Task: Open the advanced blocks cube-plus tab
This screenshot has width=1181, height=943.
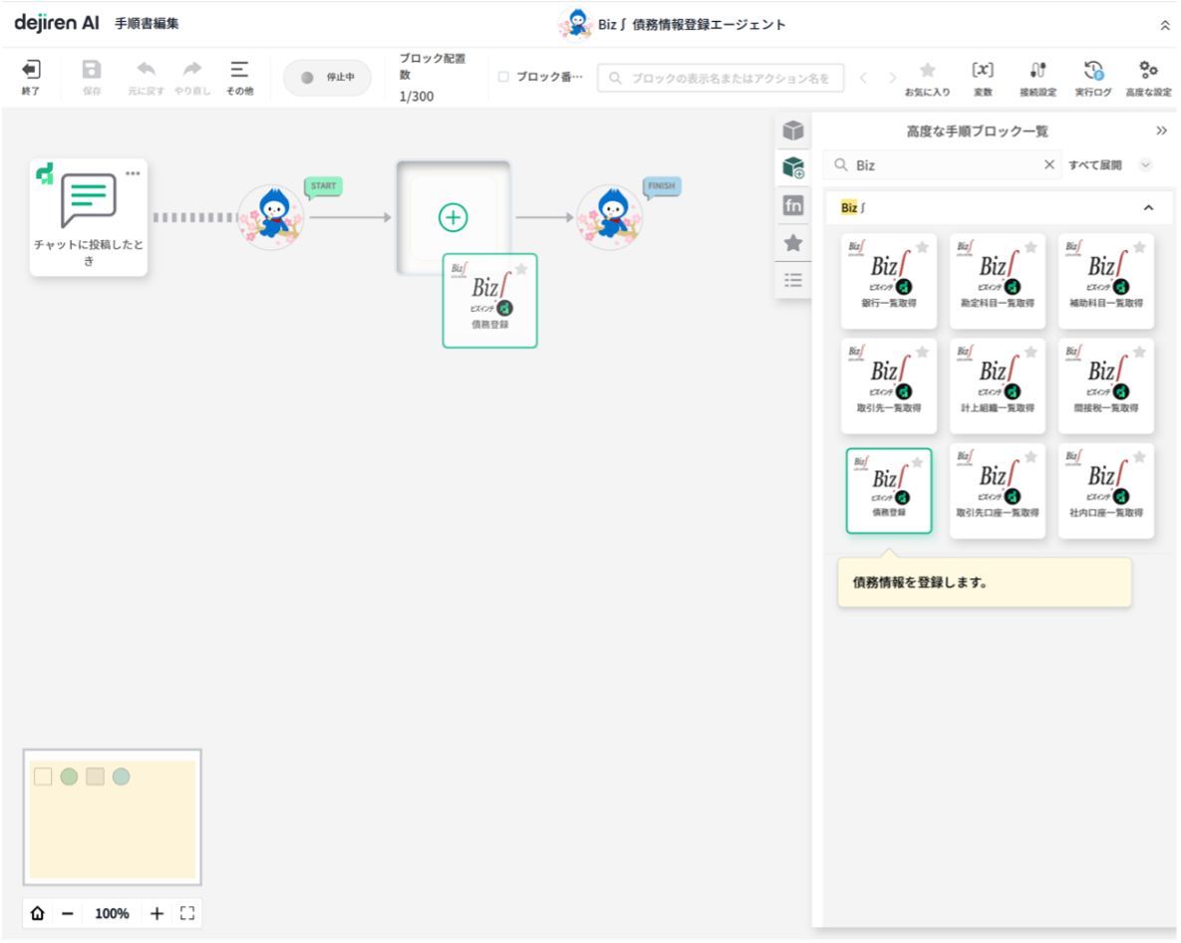Action: 792,167
